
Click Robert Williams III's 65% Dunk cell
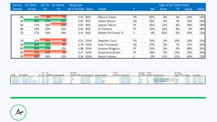(x=164, y=33)
